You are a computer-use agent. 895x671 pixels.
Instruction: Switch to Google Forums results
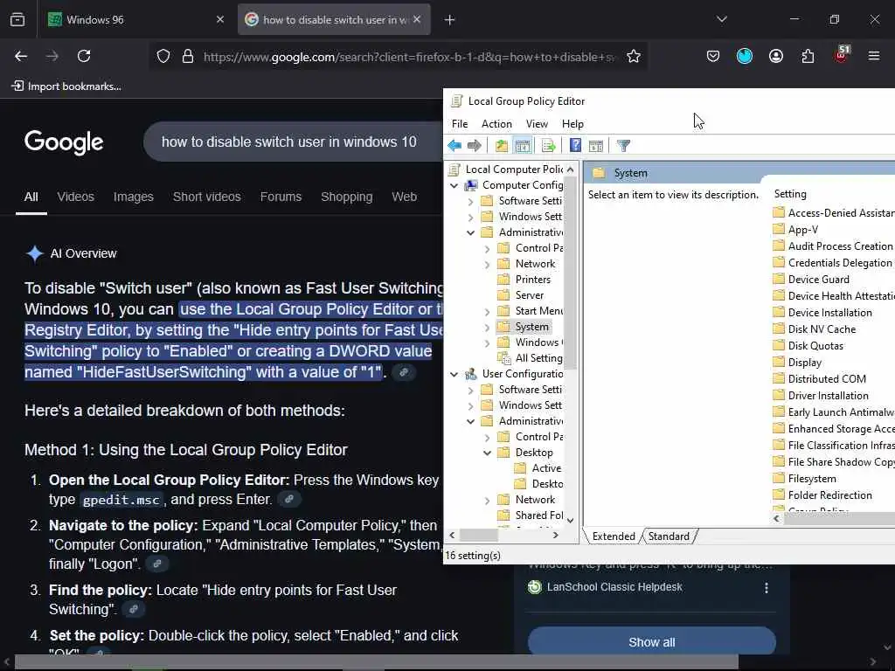[281, 197]
